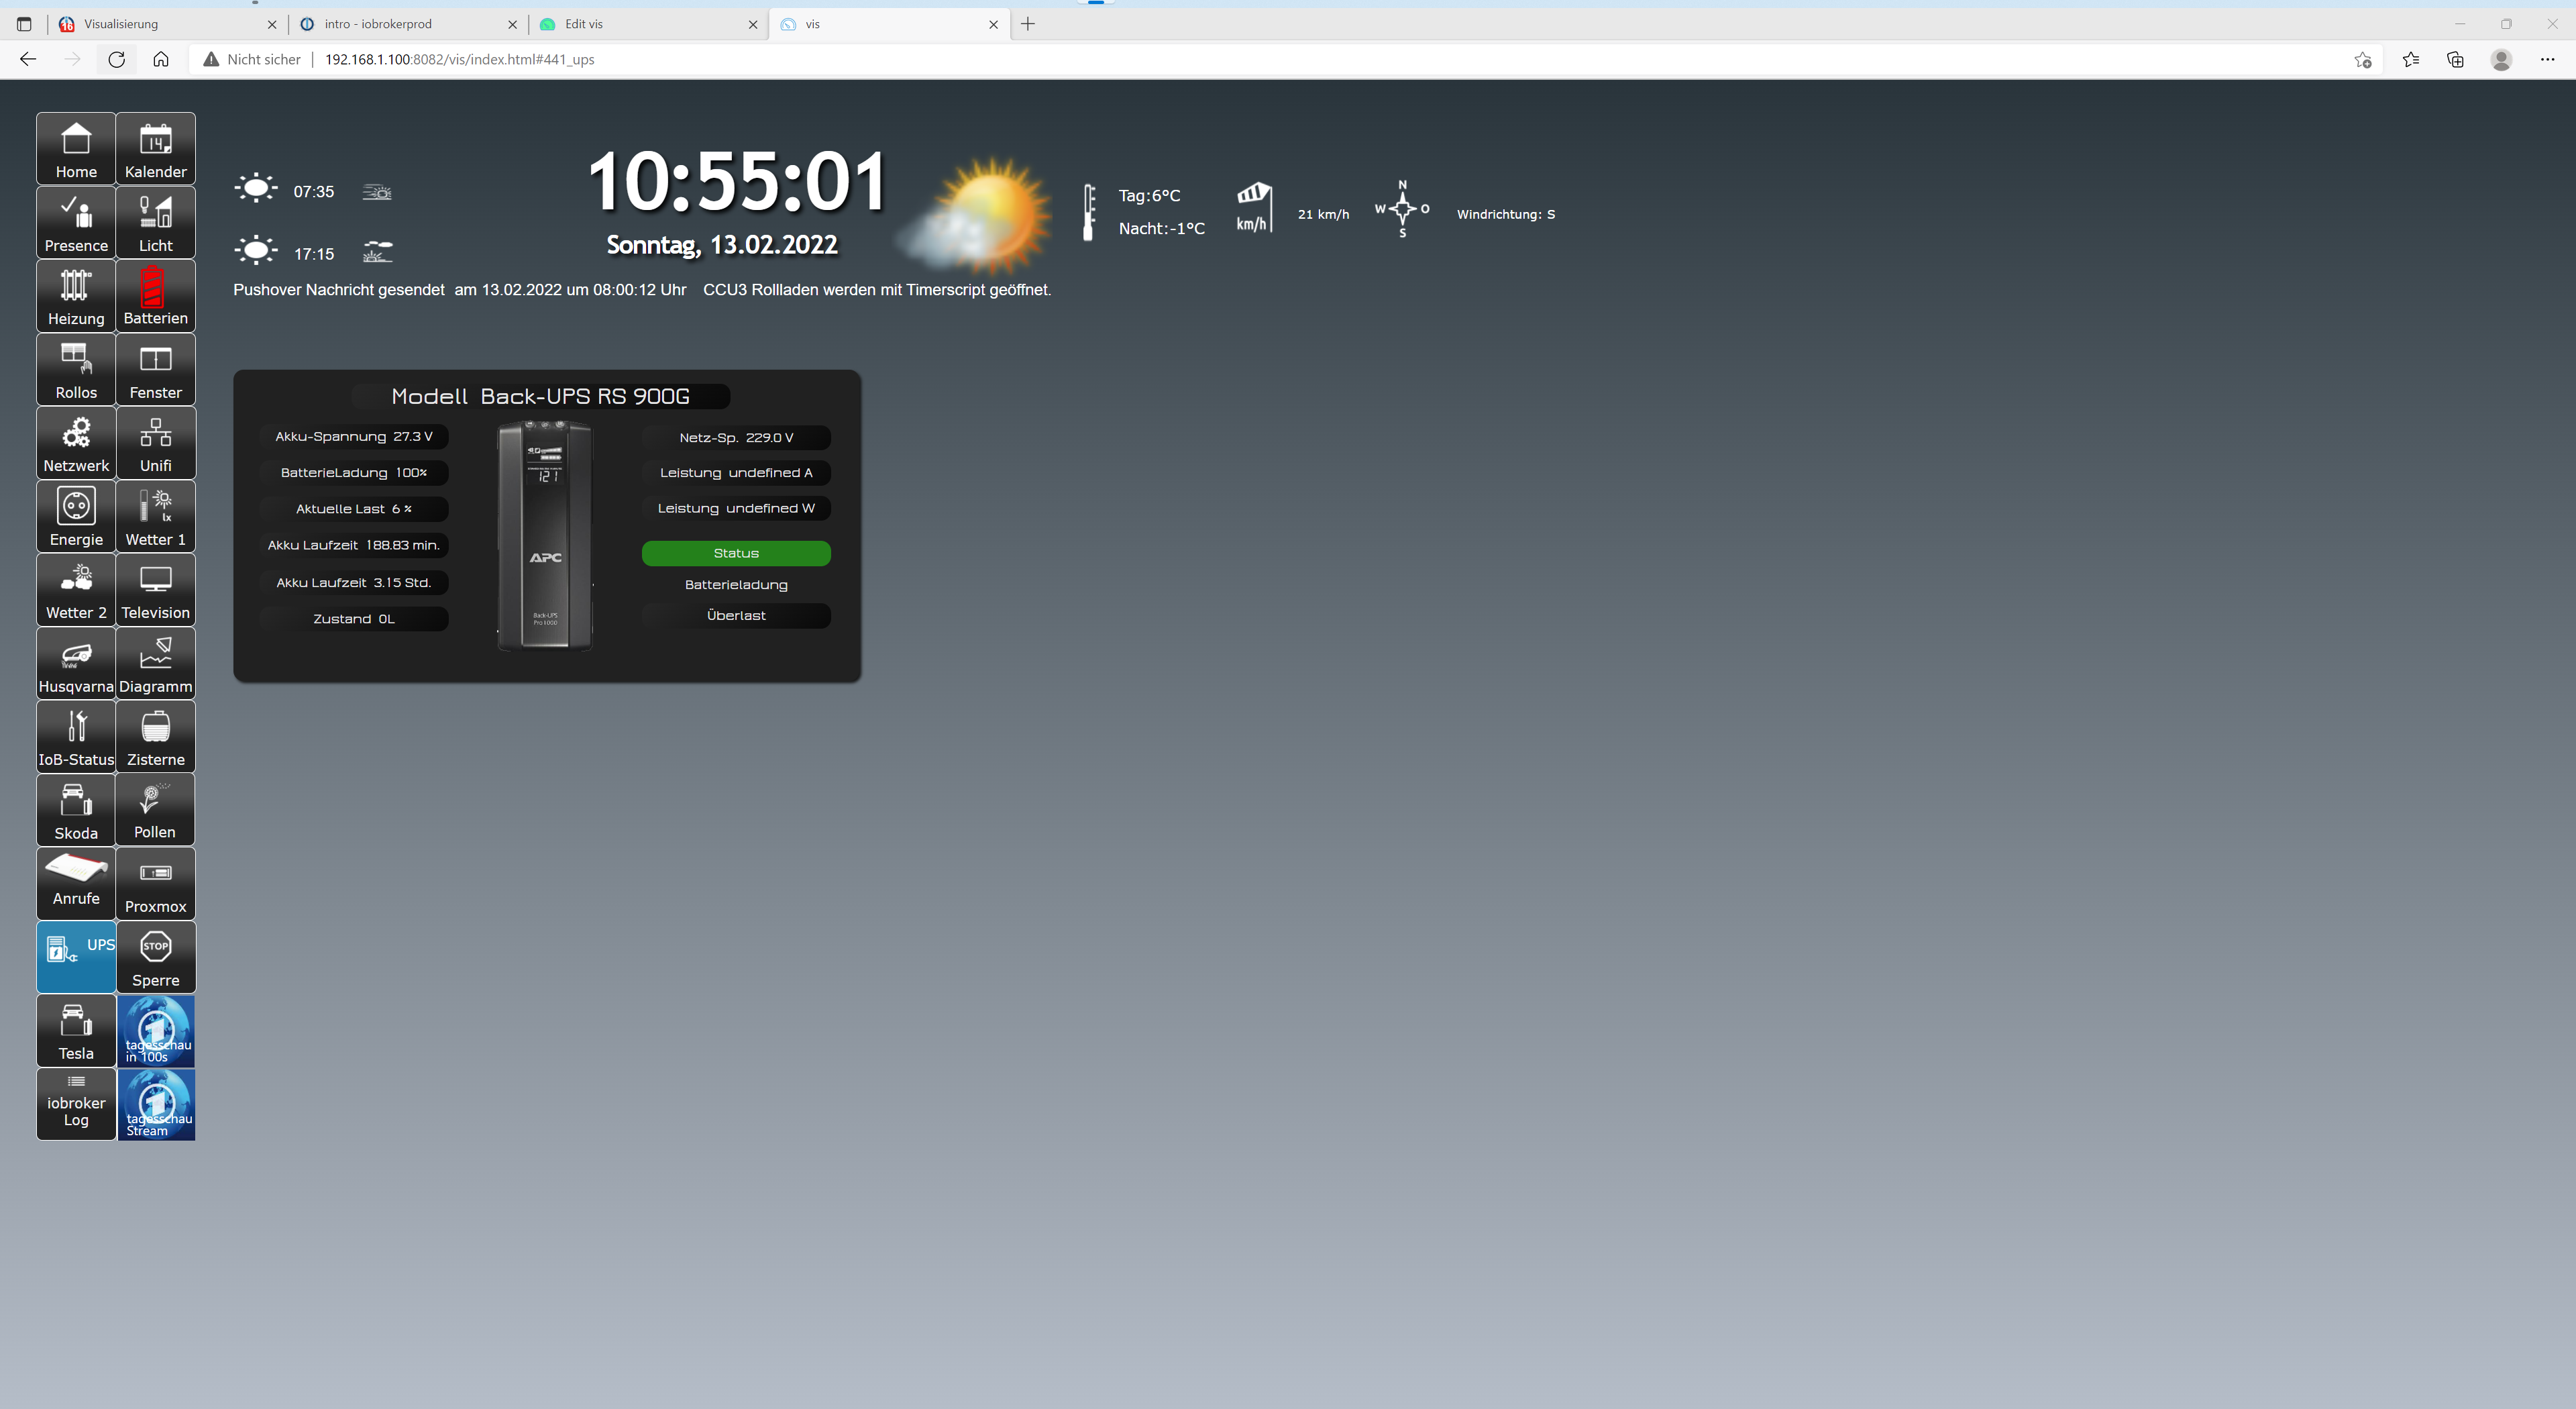
Task: Open the Heizung radiator tile
Action: [x=76, y=295]
